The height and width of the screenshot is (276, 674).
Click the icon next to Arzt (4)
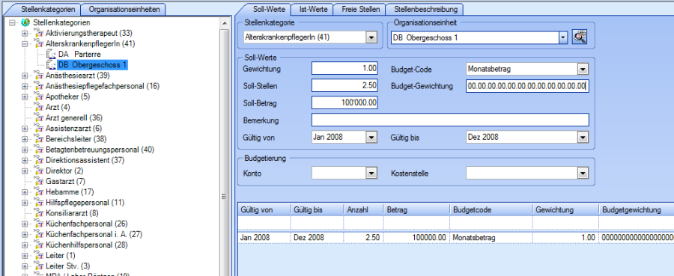pos(39,107)
